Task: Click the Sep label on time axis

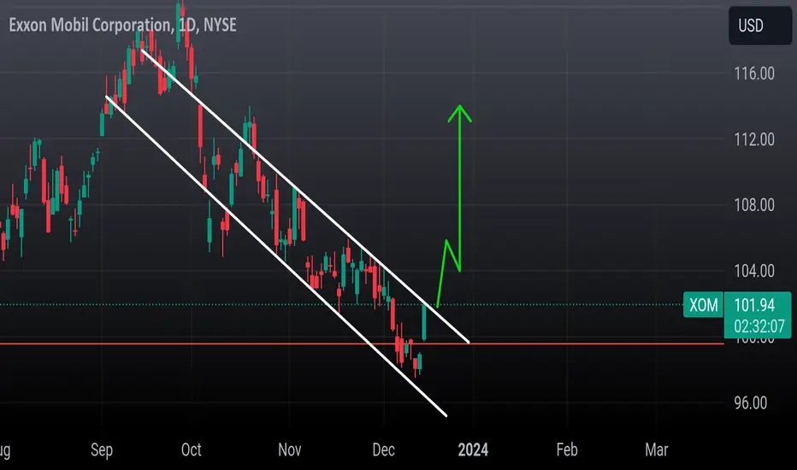Action: [x=102, y=449]
